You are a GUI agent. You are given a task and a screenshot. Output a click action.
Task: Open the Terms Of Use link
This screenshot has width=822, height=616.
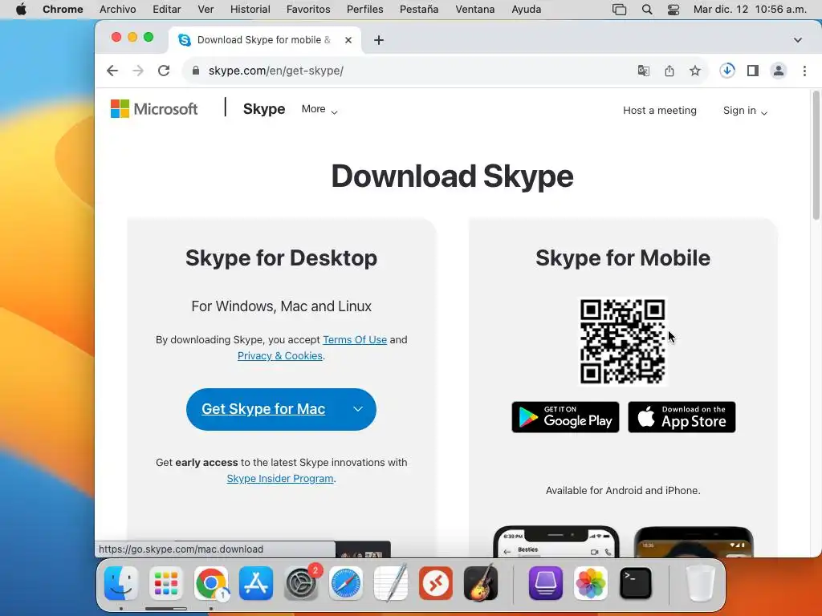pos(355,339)
